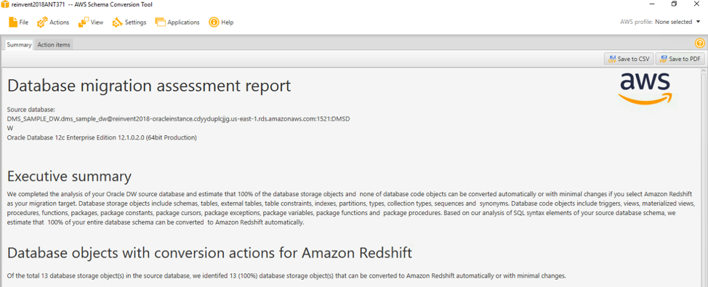The height and width of the screenshot is (287, 708).
Task: Click the AWS Schema Conversion Tool title icon
Action: [5, 4]
